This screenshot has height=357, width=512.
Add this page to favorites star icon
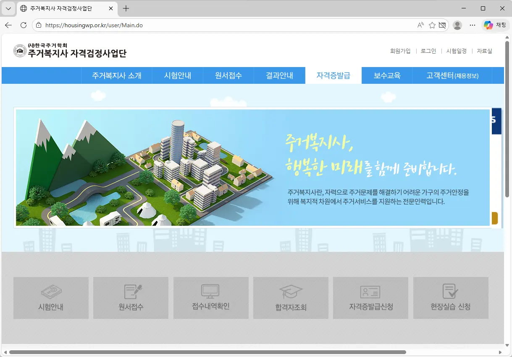pyautogui.click(x=432, y=25)
